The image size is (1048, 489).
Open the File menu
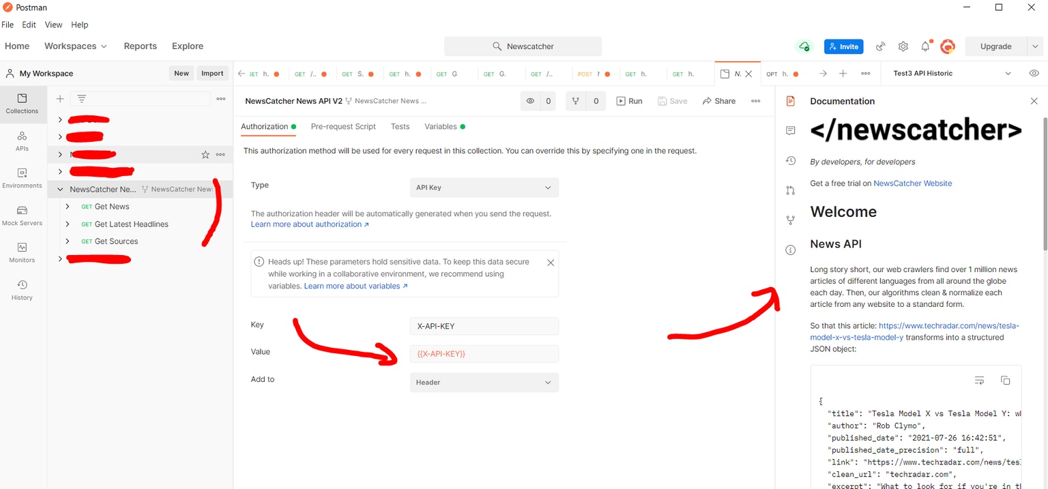[x=8, y=25]
